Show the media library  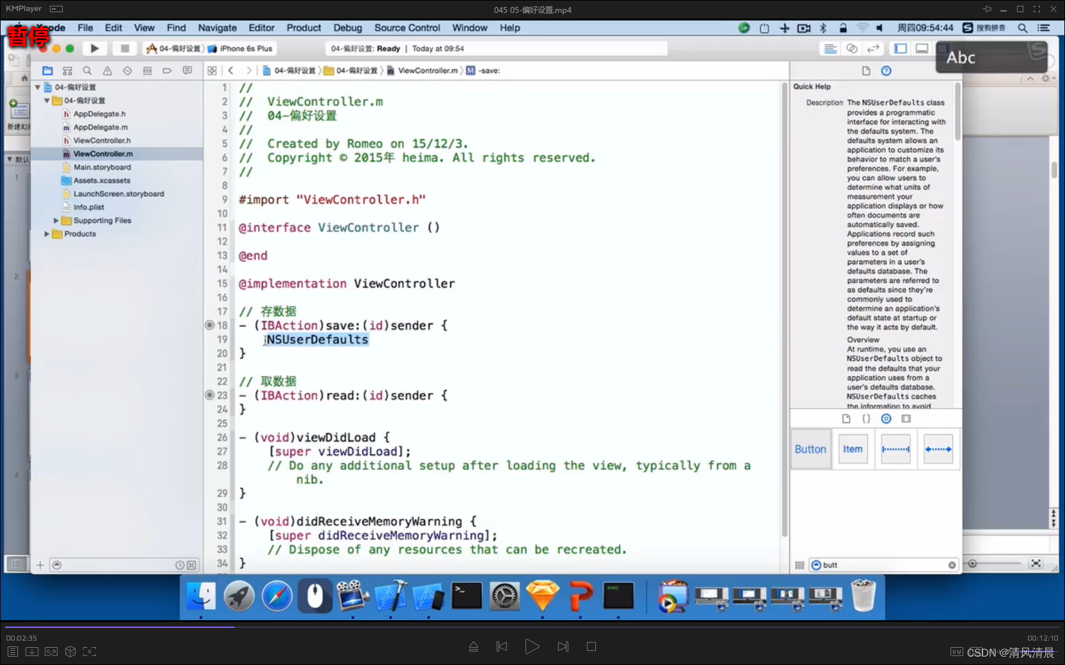[906, 419]
